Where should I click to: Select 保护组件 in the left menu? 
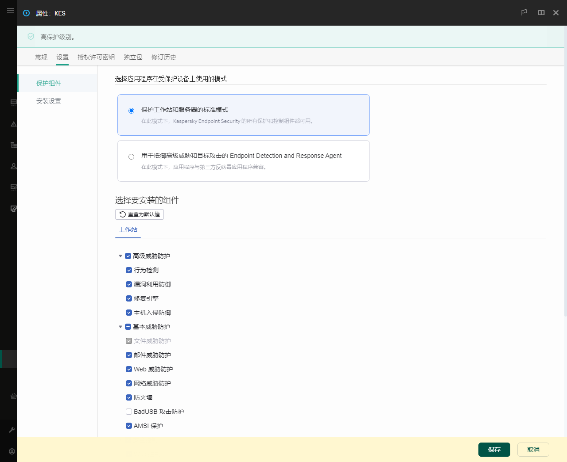58,83
